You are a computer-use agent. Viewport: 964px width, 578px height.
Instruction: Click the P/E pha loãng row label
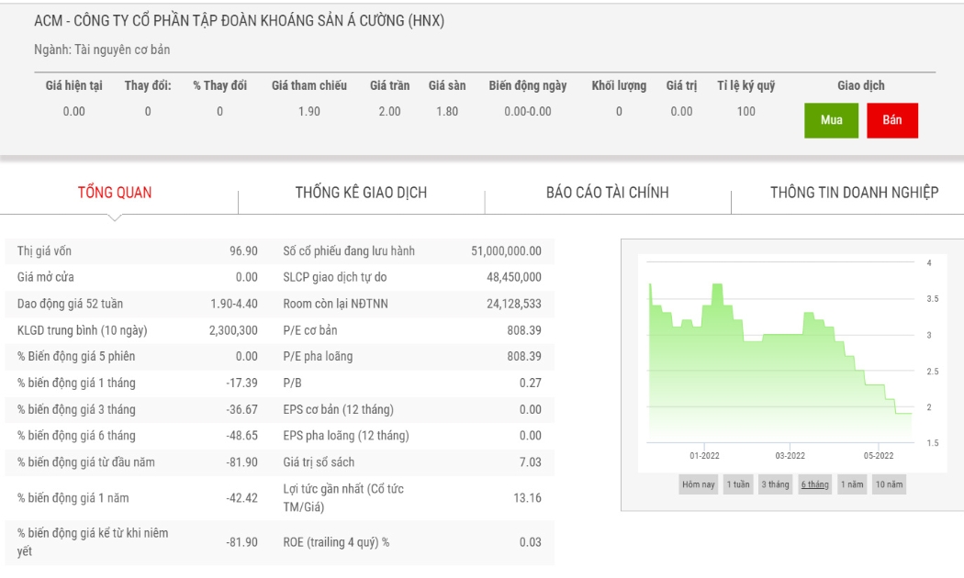(x=318, y=356)
